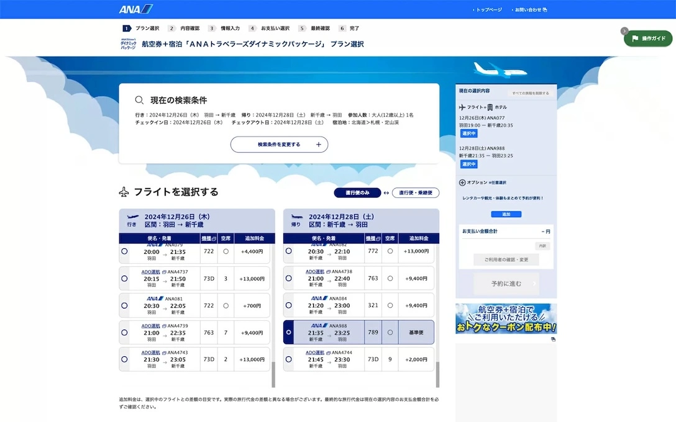This screenshot has width=676, height=422.
Task: Select step 1 プラン選択
Action: [x=141, y=29]
